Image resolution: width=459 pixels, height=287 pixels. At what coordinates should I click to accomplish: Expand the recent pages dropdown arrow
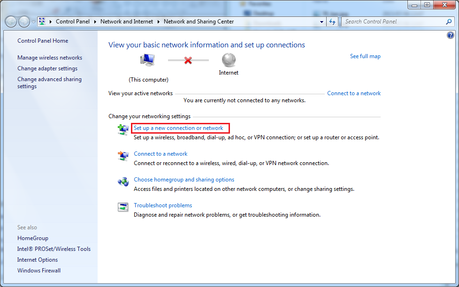[33, 22]
